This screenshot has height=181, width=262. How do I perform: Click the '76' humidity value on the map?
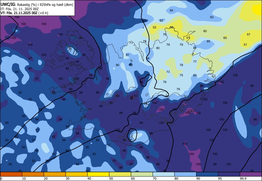coord(165,35)
